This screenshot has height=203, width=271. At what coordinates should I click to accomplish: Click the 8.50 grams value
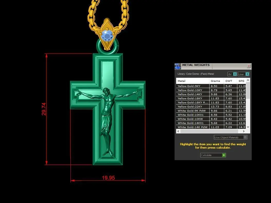(214, 86)
